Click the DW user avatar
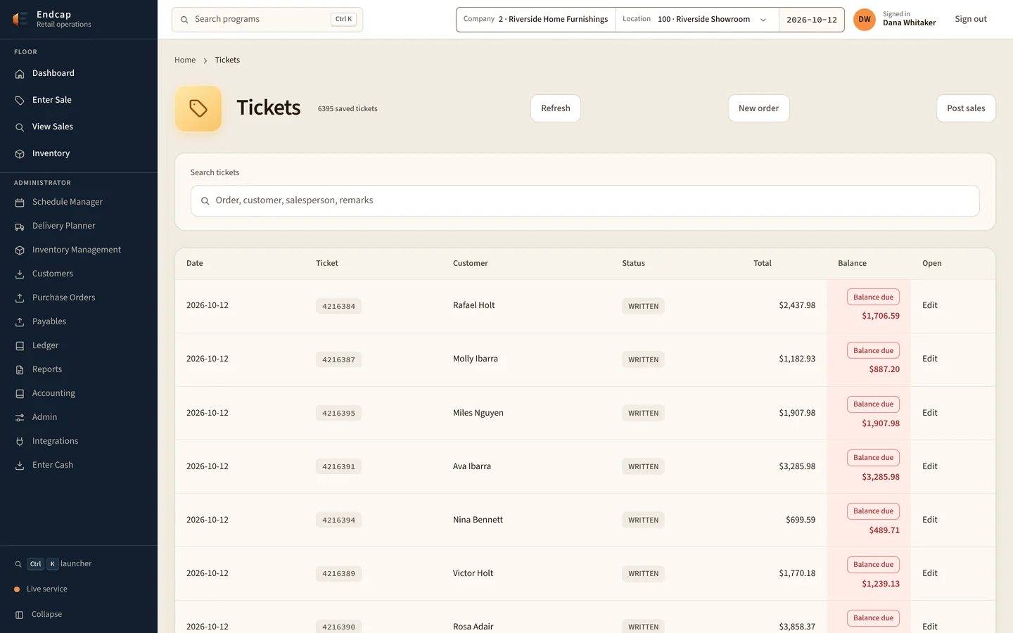Viewport: 1013px width, 633px height. [x=865, y=20]
